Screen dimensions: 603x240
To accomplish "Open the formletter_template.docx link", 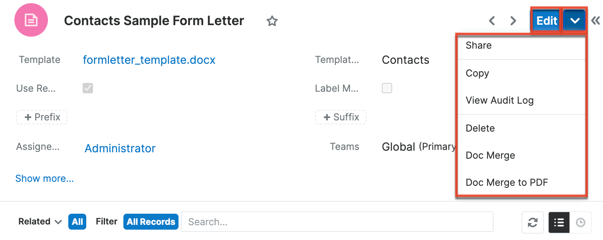I will (x=149, y=60).
